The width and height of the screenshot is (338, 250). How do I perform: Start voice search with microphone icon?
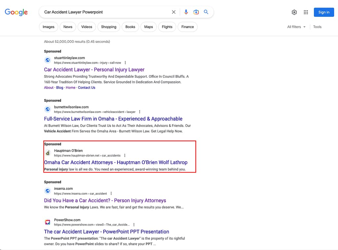pyautogui.click(x=186, y=12)
